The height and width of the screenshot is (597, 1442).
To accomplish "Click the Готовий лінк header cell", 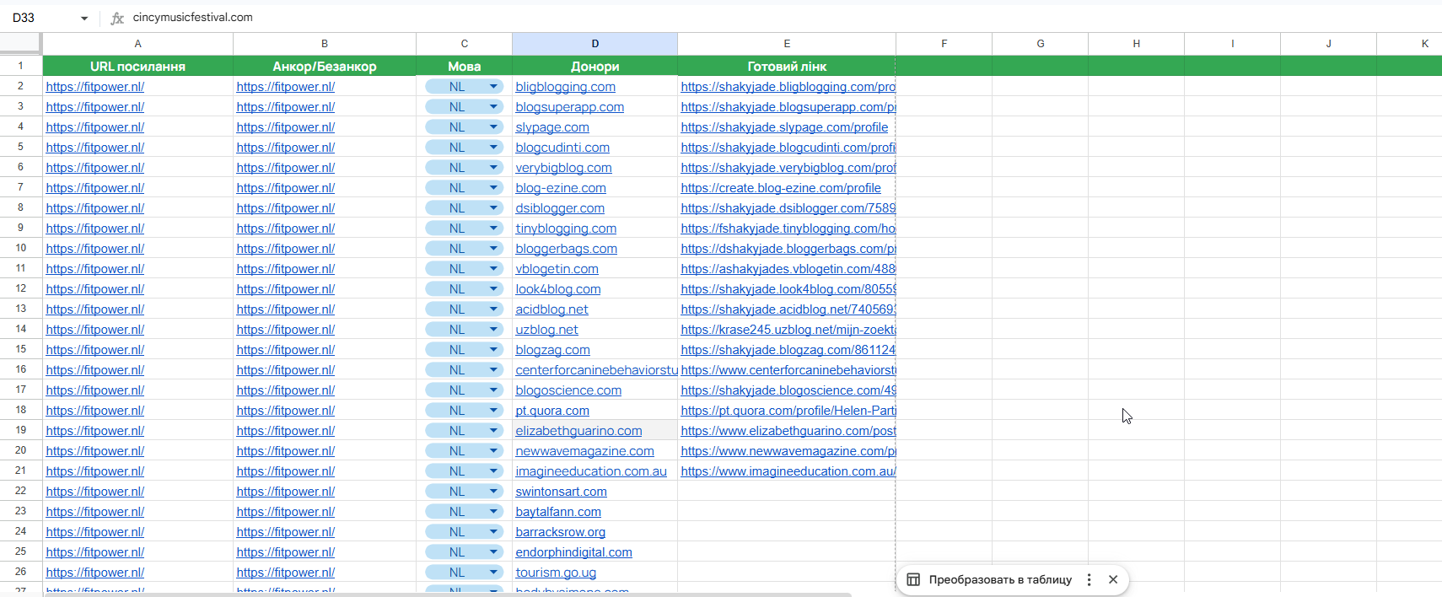I will [x=787, y=66].
